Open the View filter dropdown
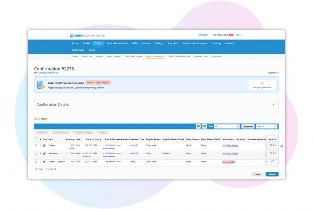The height and width of the screenshot is (209, 313). [x=226, y=126]
